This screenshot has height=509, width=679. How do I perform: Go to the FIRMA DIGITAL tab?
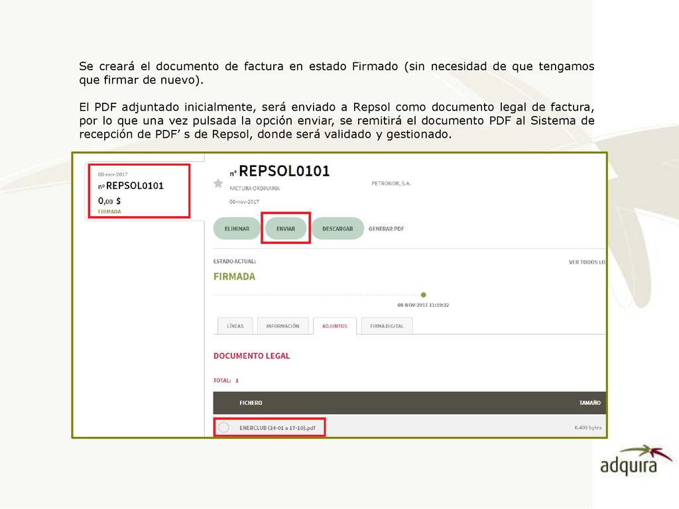pos(387,326)
